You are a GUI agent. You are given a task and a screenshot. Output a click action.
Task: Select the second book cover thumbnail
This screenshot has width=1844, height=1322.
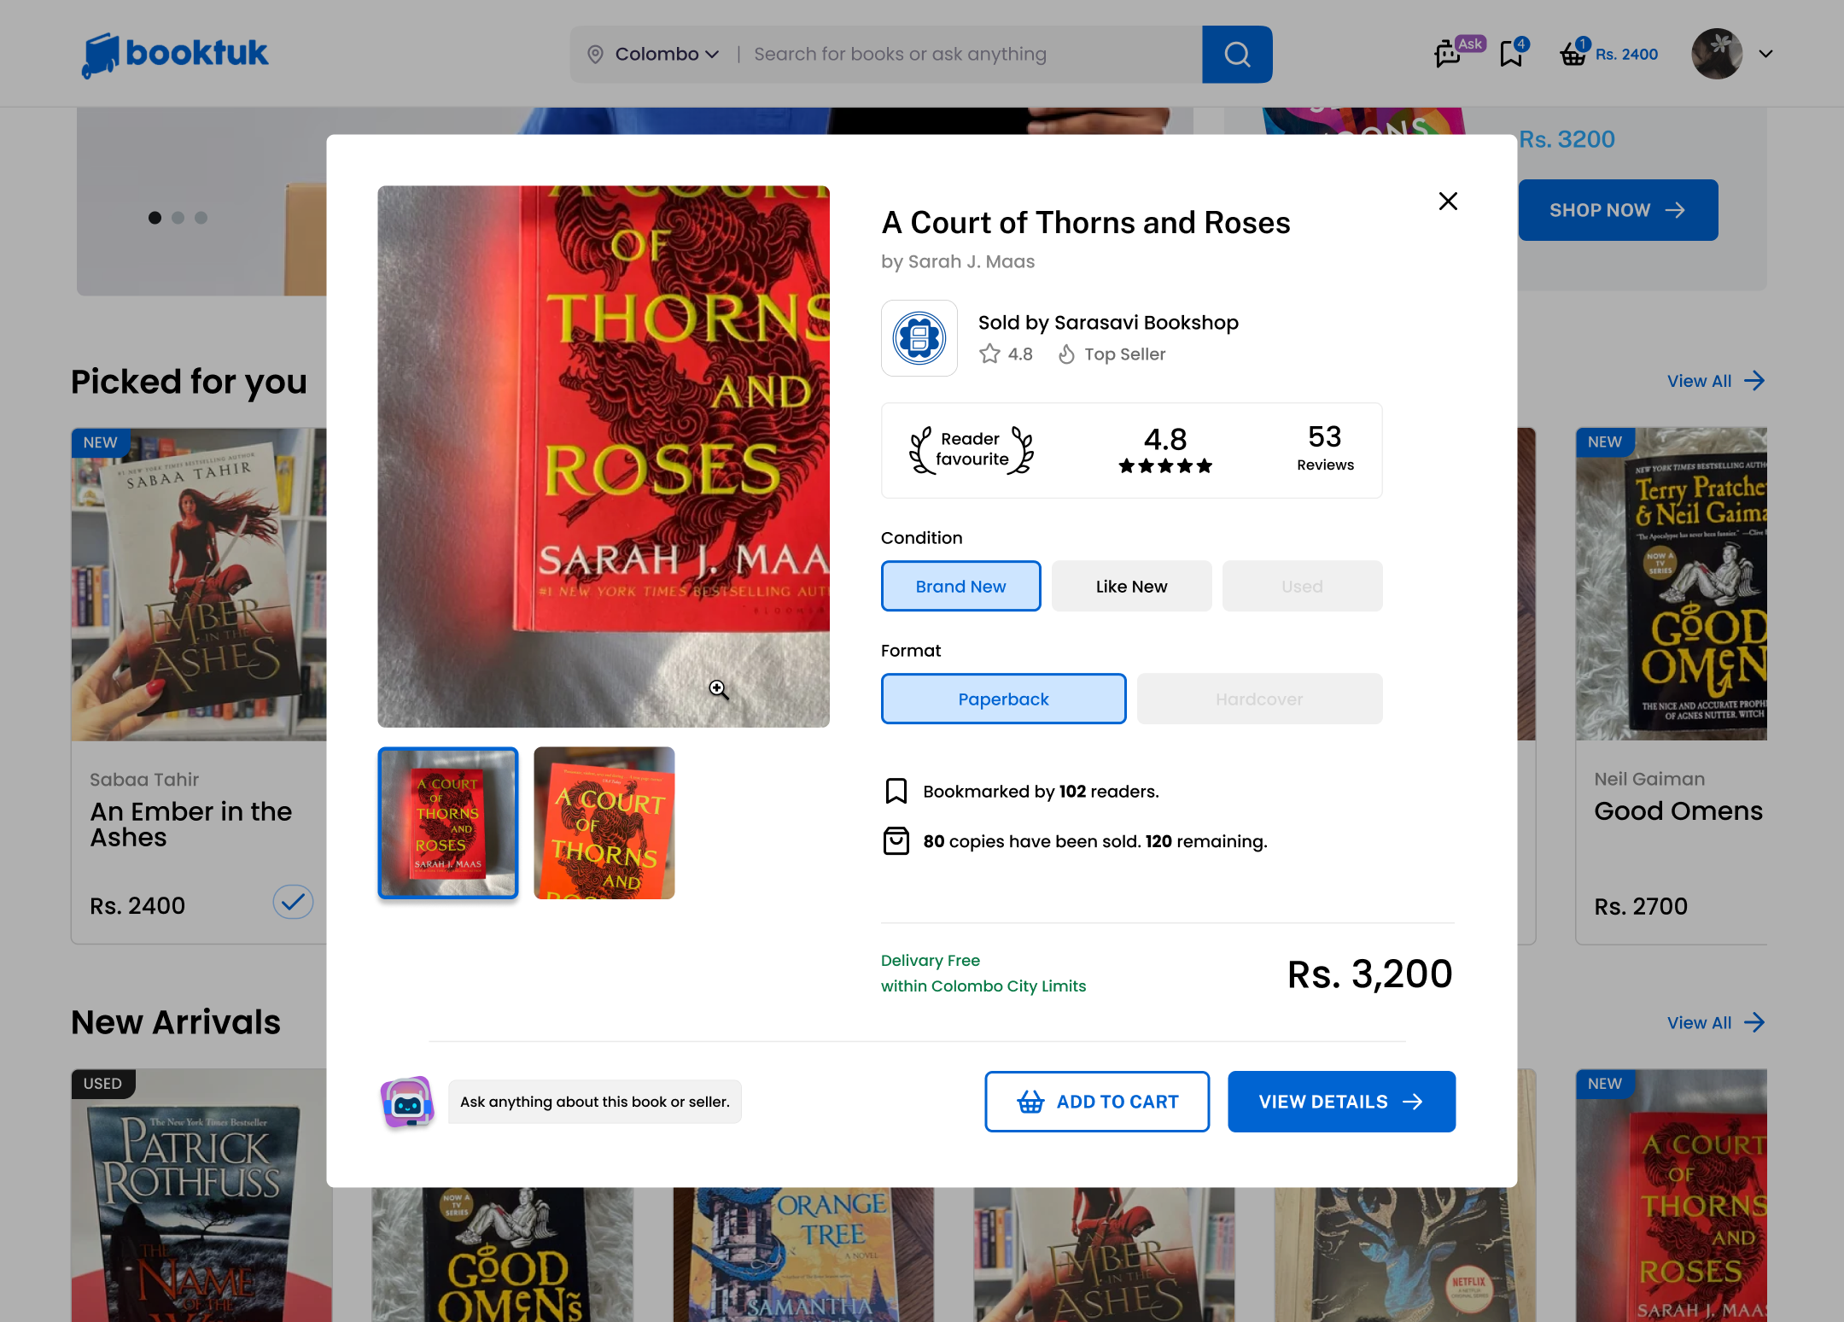pyautogui.click(x=604, y=823)
